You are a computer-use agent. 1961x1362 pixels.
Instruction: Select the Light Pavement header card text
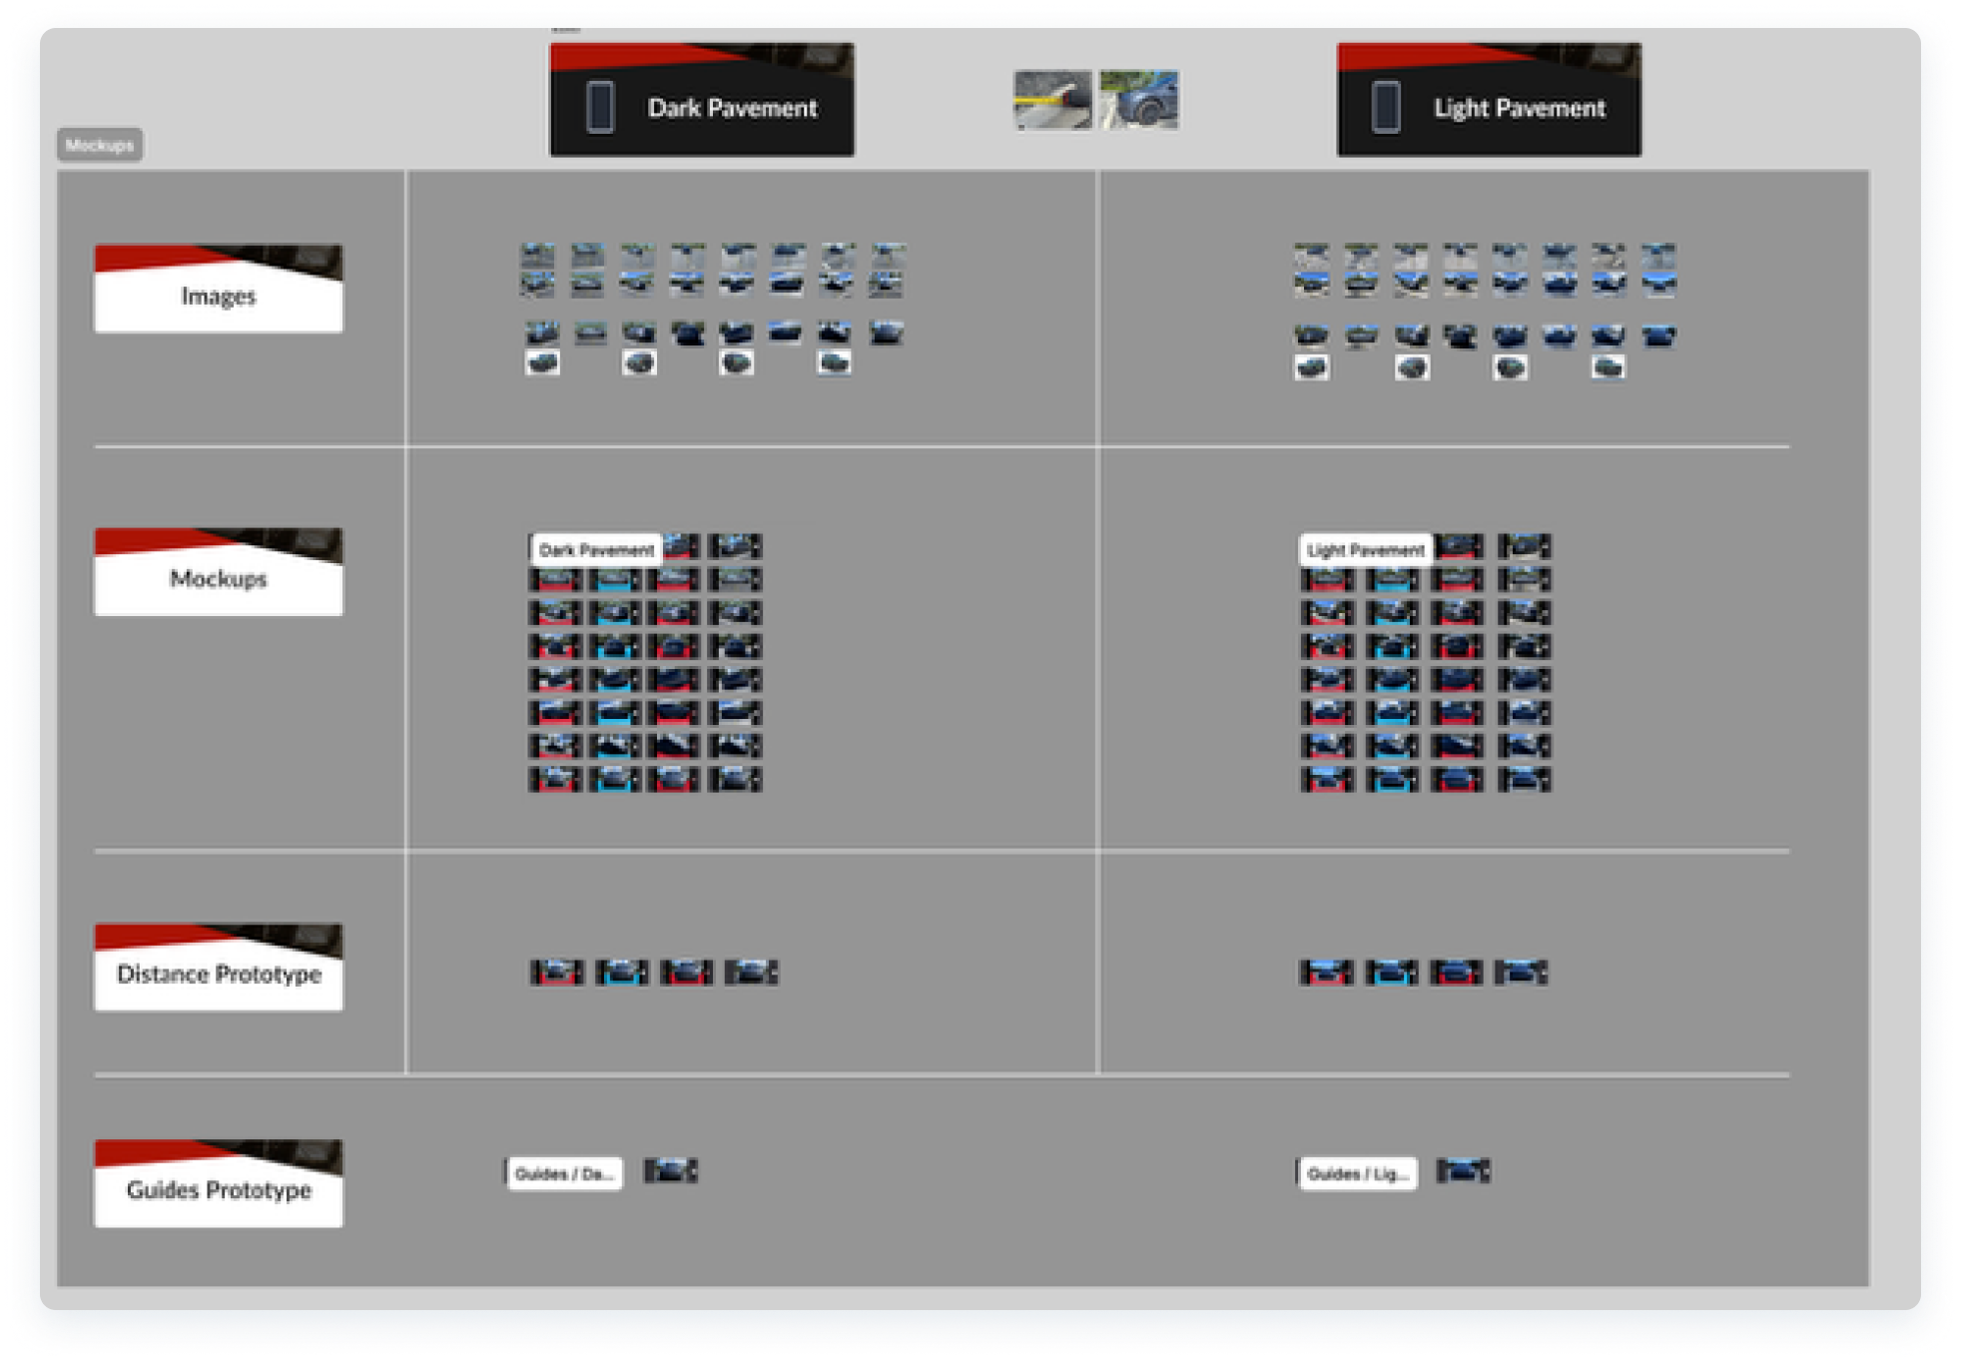point(1519,108)
